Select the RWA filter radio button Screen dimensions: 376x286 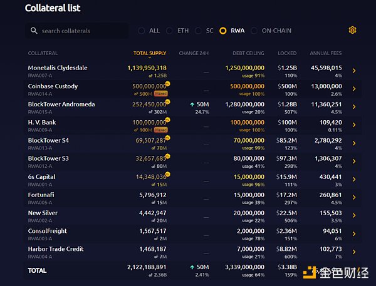[x=222, y=31]
